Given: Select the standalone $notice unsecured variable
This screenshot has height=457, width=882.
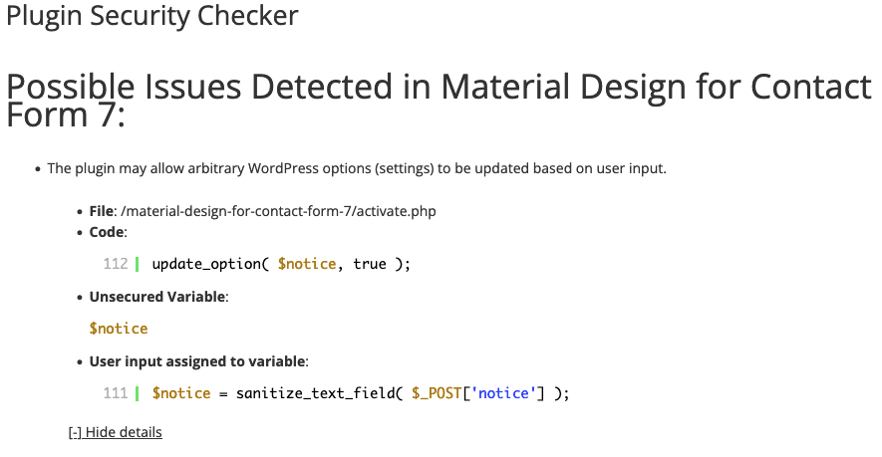Looking at the screenshot, I should pos(119,329).
